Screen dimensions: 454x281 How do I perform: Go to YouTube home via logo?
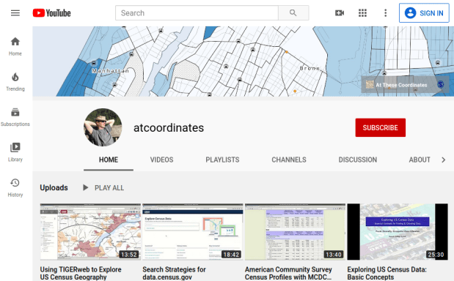[x=51, y=13]
